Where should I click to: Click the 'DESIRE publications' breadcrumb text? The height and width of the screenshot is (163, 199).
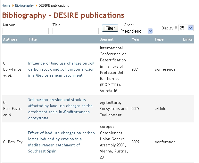pos(54,5)
